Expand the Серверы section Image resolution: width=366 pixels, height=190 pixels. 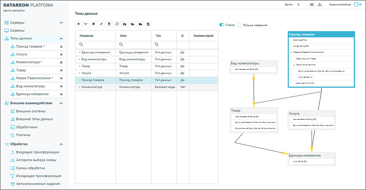pos(61,23)
